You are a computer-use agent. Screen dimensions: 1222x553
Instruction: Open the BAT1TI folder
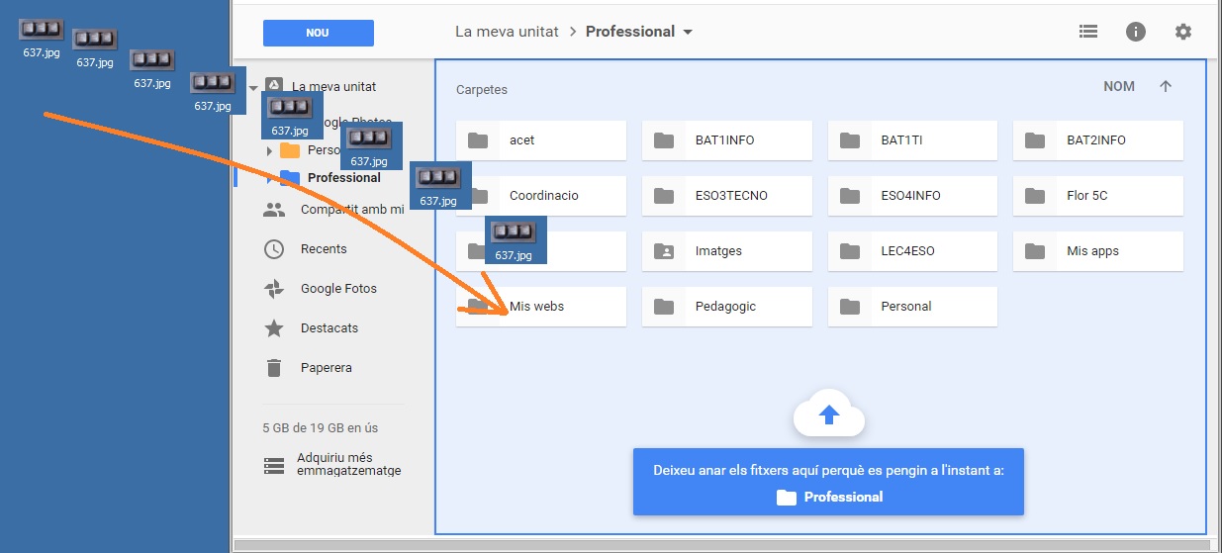(x=912, y=140)
